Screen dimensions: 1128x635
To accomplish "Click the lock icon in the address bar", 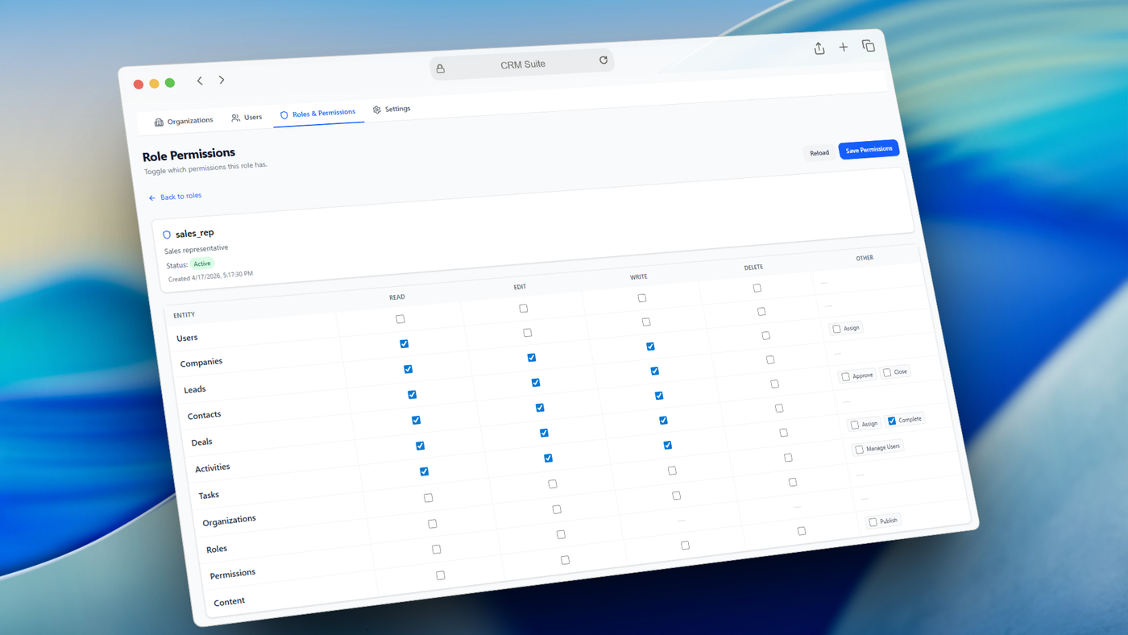I will 440,68.
